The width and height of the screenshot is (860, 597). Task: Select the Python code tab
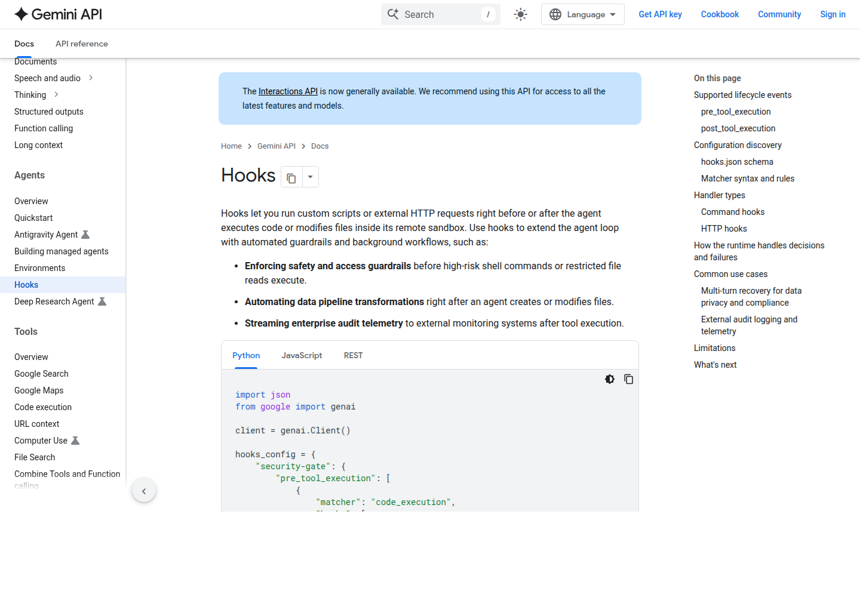[246, 355]
